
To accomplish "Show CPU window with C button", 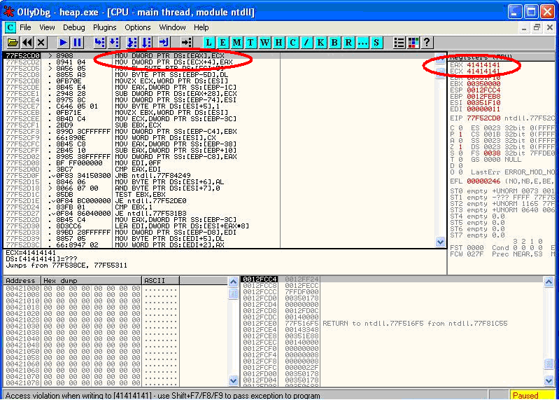I will (292, 43).
